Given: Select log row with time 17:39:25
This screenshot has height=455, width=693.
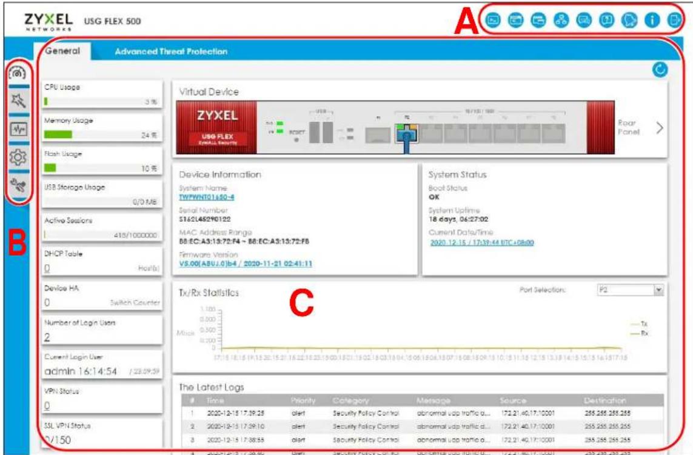Looking at the screenshot, I should (423, 413).
